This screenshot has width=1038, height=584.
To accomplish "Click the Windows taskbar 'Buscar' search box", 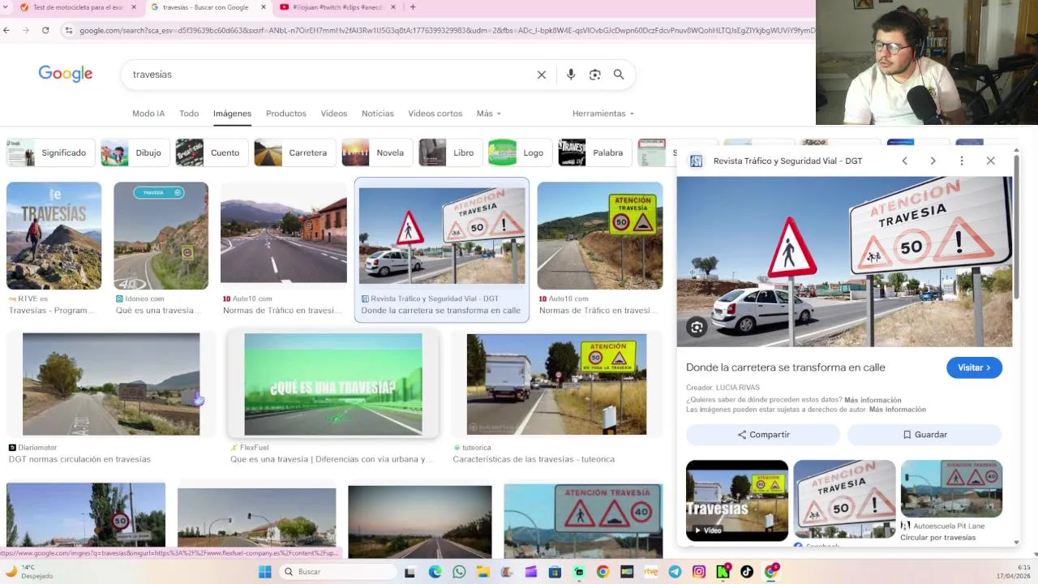I will 338,572.
